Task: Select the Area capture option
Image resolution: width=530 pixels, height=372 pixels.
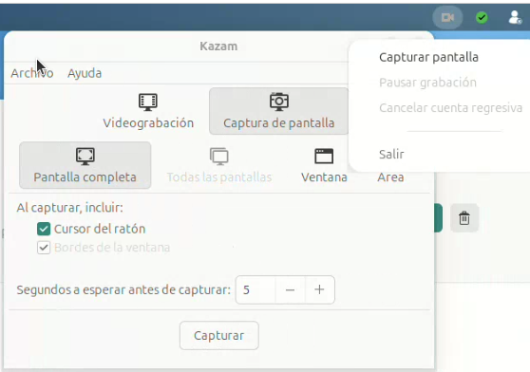Action: click(x=390, y=177)
